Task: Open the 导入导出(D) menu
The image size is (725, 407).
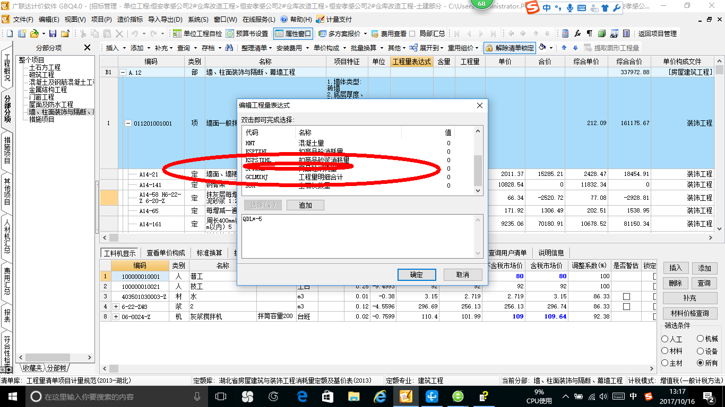Action: pyautogui.click(x=165, y=19)
